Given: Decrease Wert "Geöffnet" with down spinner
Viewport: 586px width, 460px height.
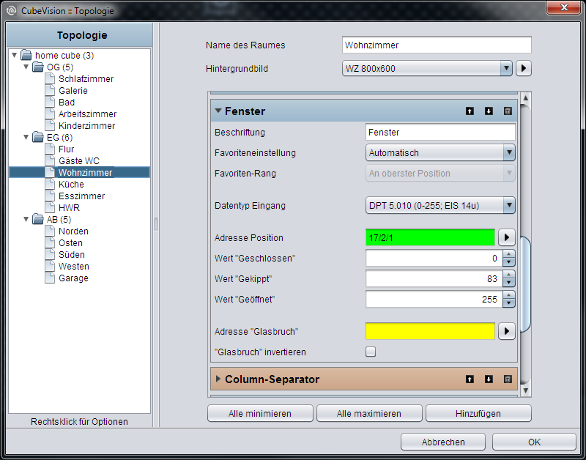Looking at the screenshot, I should point(508,303).
